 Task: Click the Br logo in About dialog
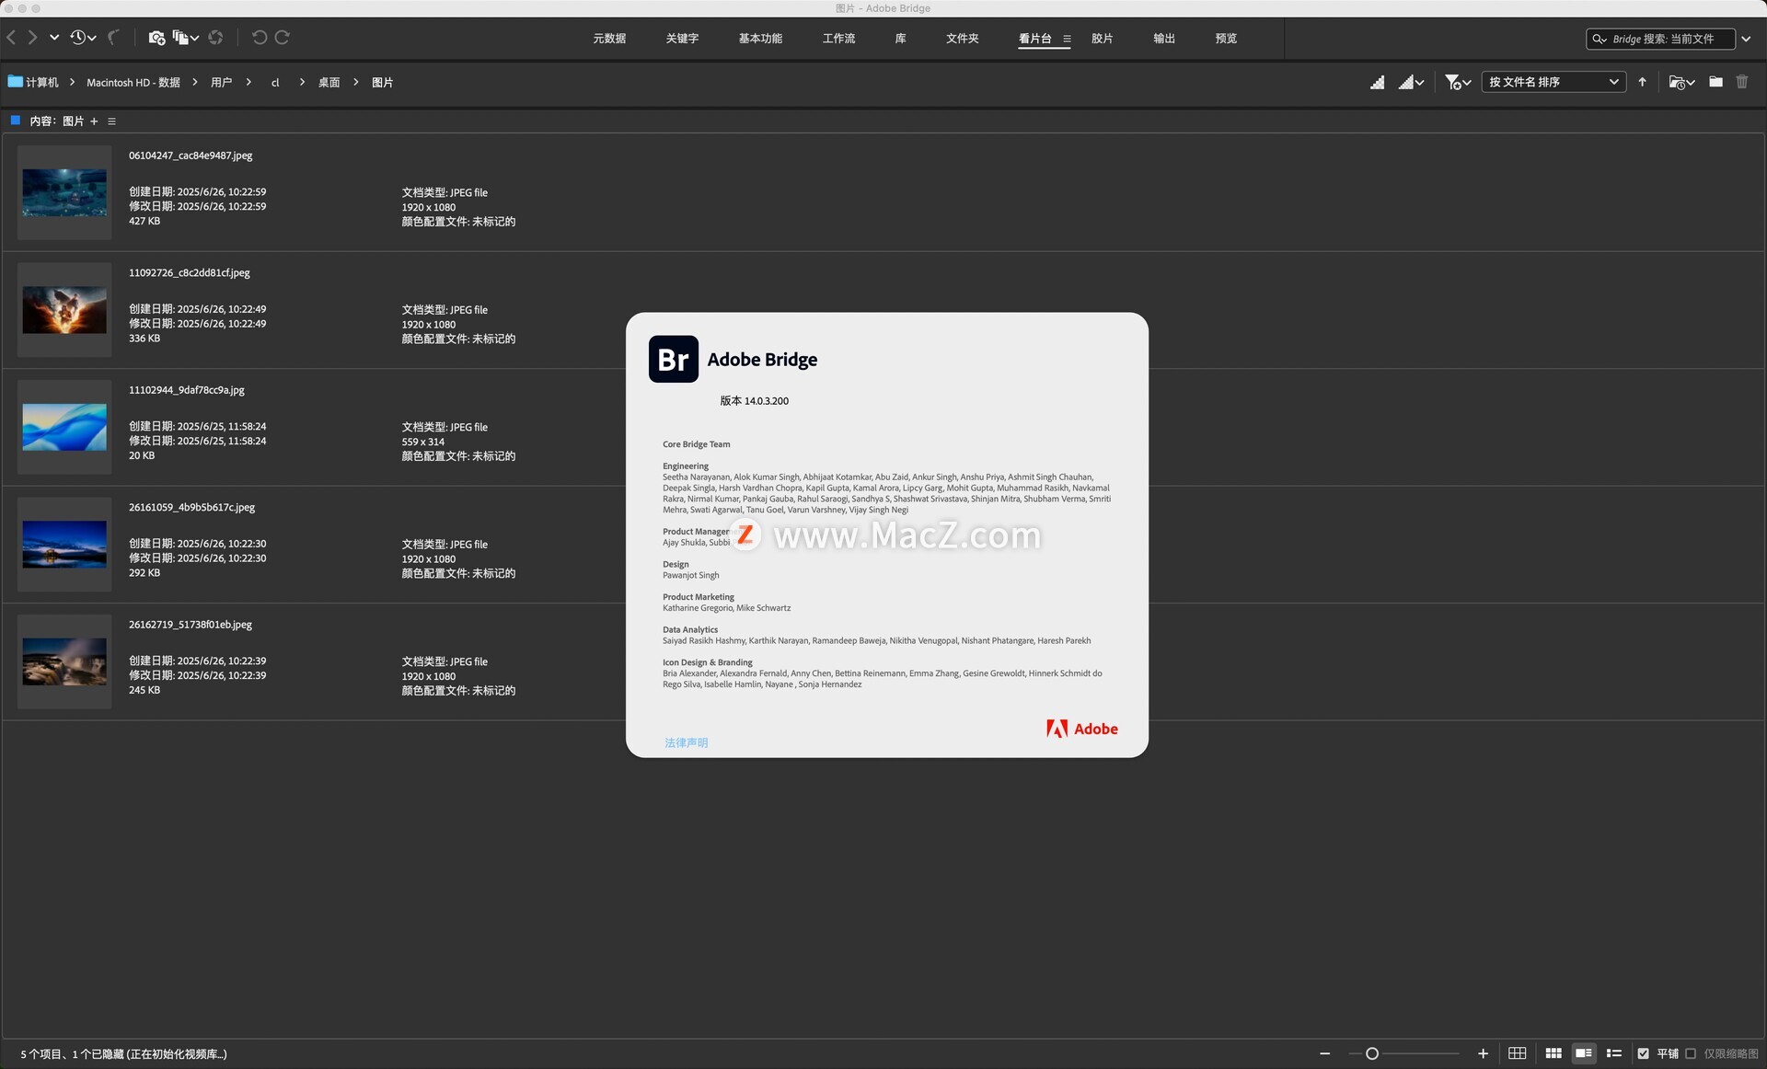pos(674,359)
